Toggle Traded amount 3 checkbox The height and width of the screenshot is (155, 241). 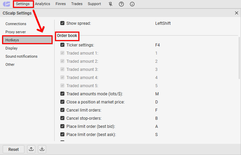(62, 69)
